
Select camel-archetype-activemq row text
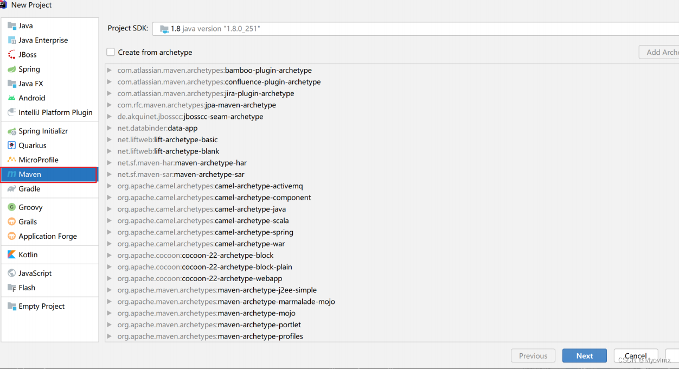tap(210, 186)
